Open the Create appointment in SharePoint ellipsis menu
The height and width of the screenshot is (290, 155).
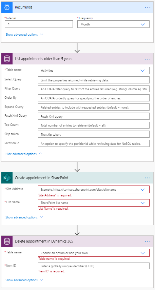point(148,178)
